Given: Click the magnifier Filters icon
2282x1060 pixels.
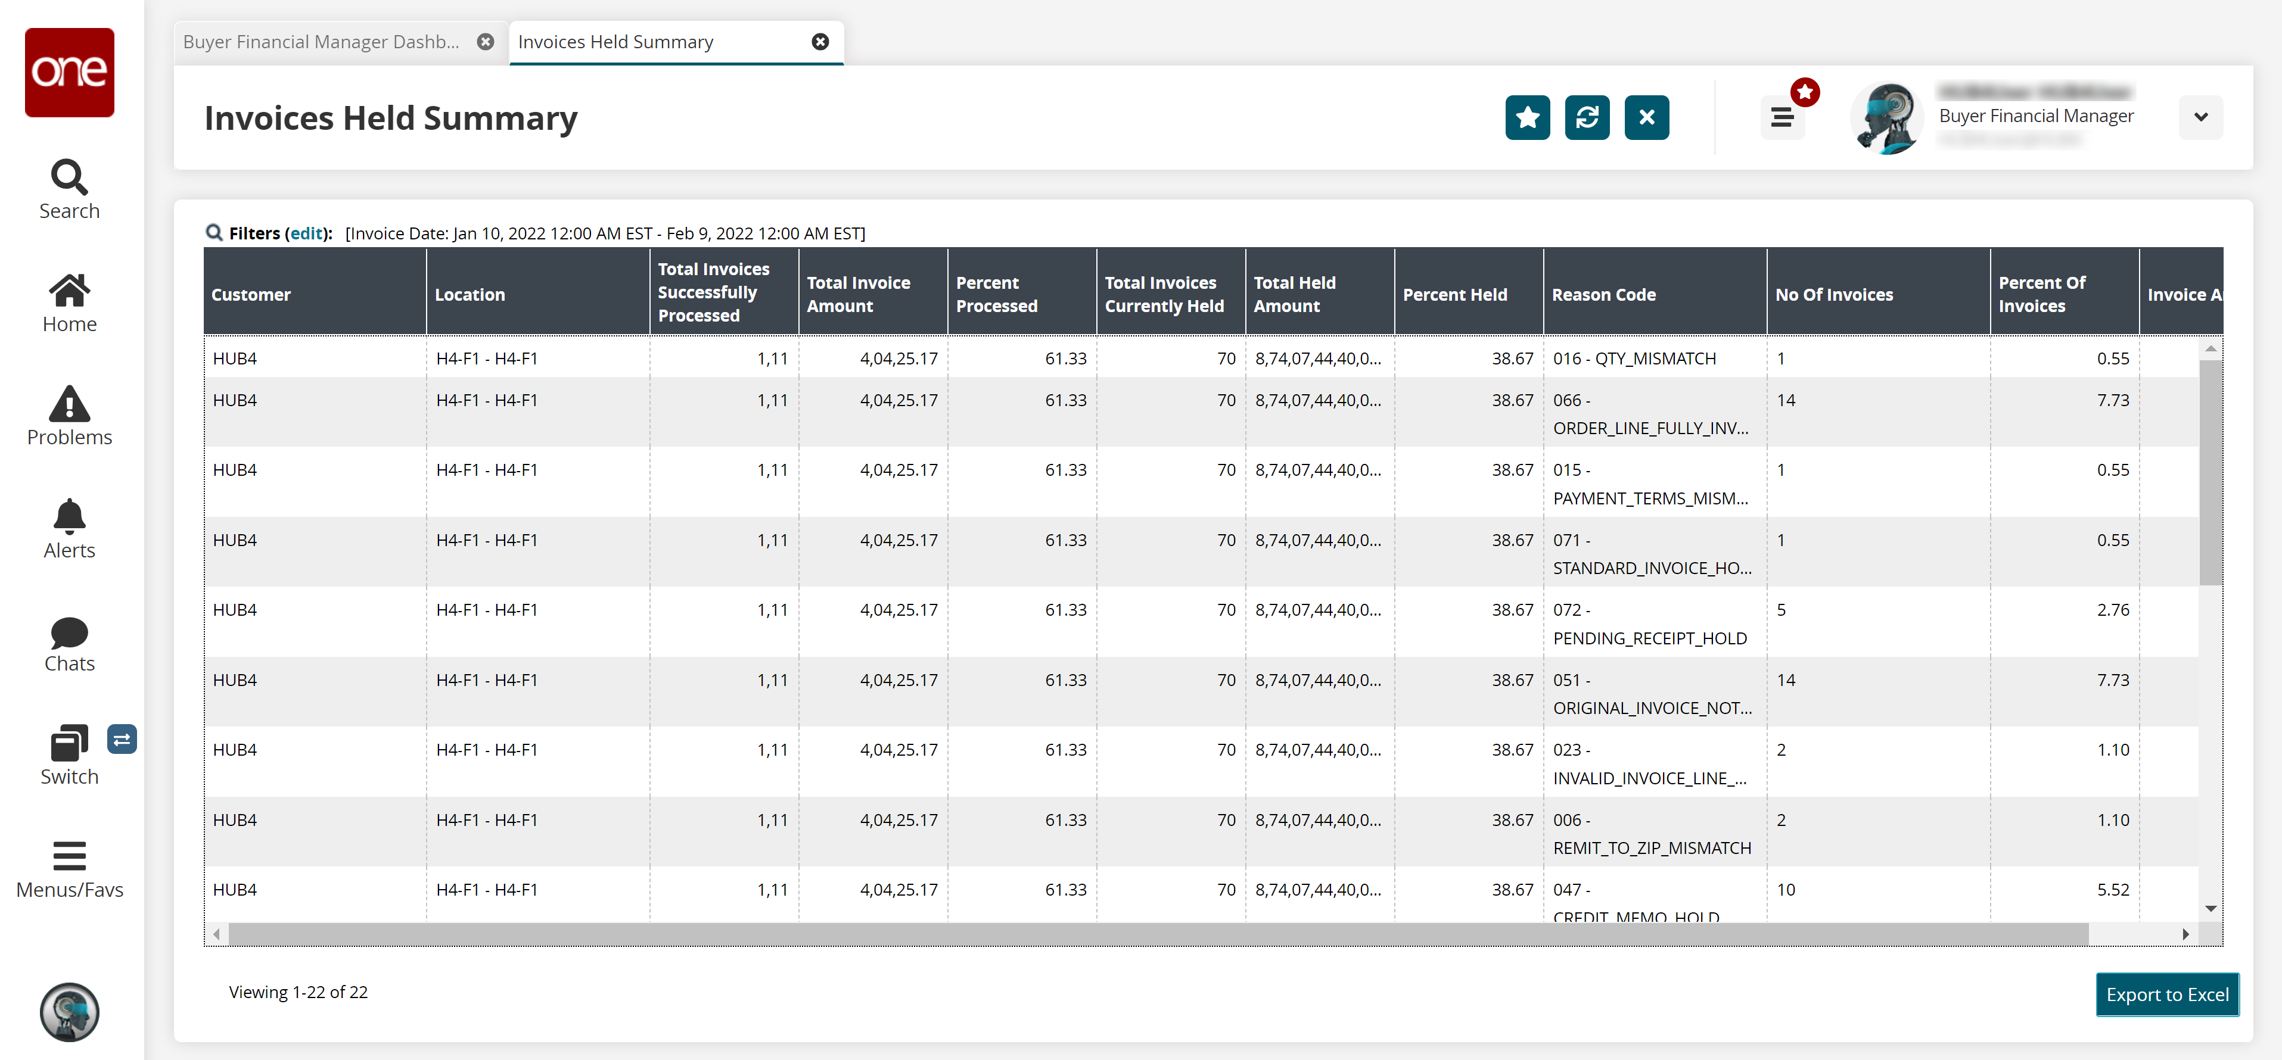Looking at the screenshot, I should pos(213,233).
